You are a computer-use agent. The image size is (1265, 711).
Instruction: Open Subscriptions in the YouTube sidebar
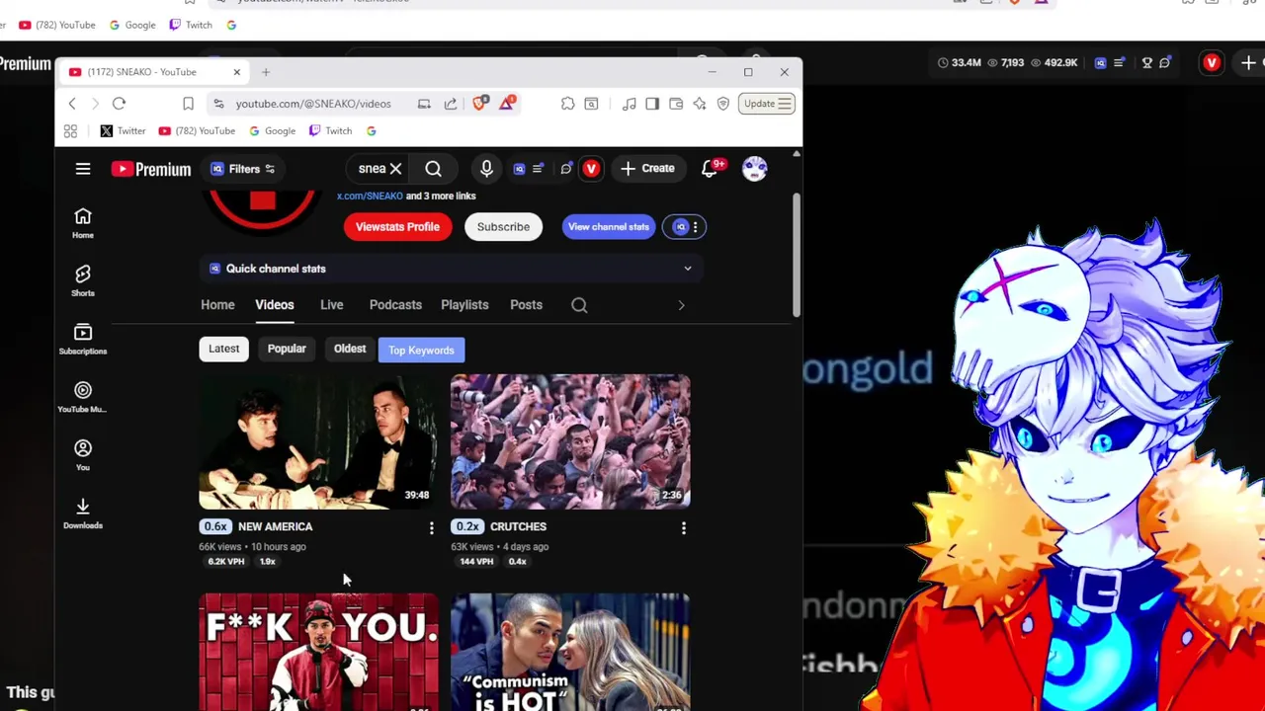pos(83,338)
